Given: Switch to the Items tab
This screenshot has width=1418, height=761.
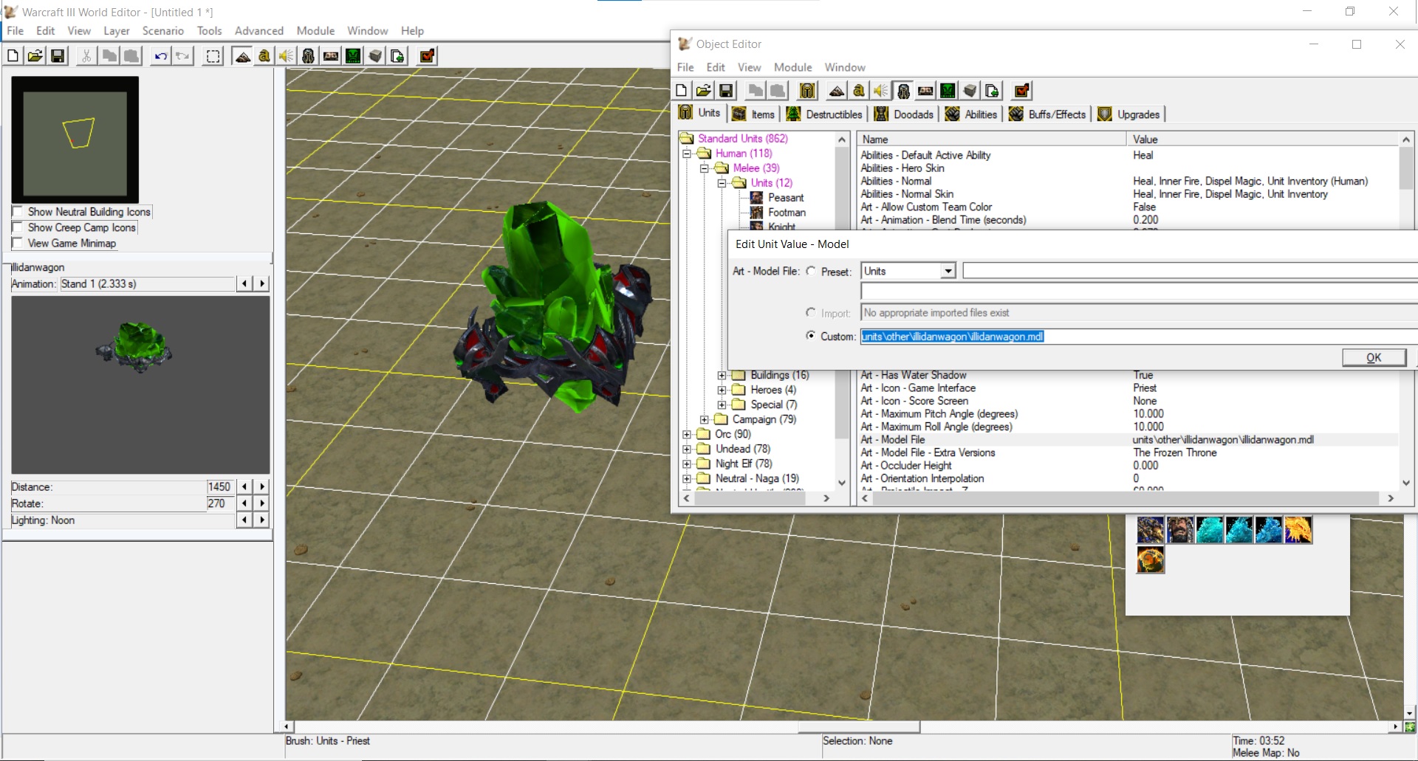Looking at the screenshot, I should pos(754,114).
